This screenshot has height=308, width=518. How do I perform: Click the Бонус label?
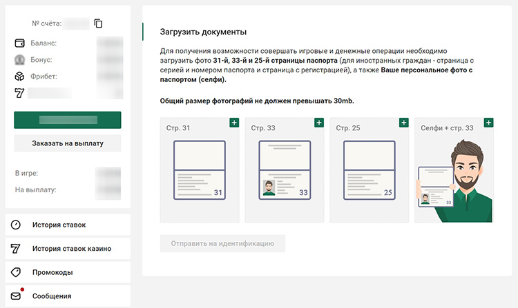click(x=41, y=60)
